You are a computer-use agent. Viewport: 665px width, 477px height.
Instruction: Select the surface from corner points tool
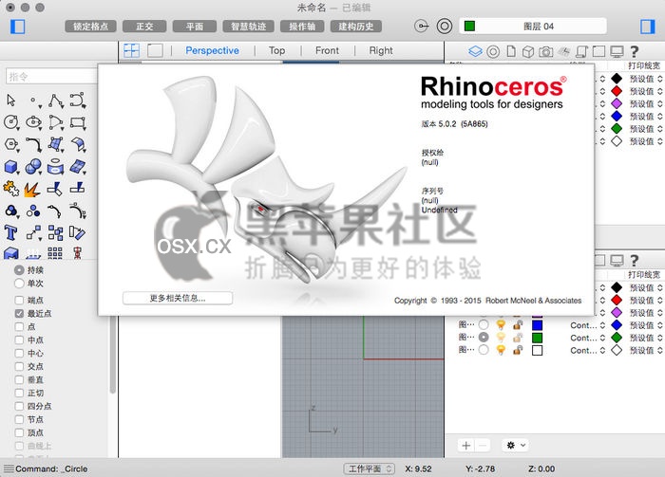point(55,144)
